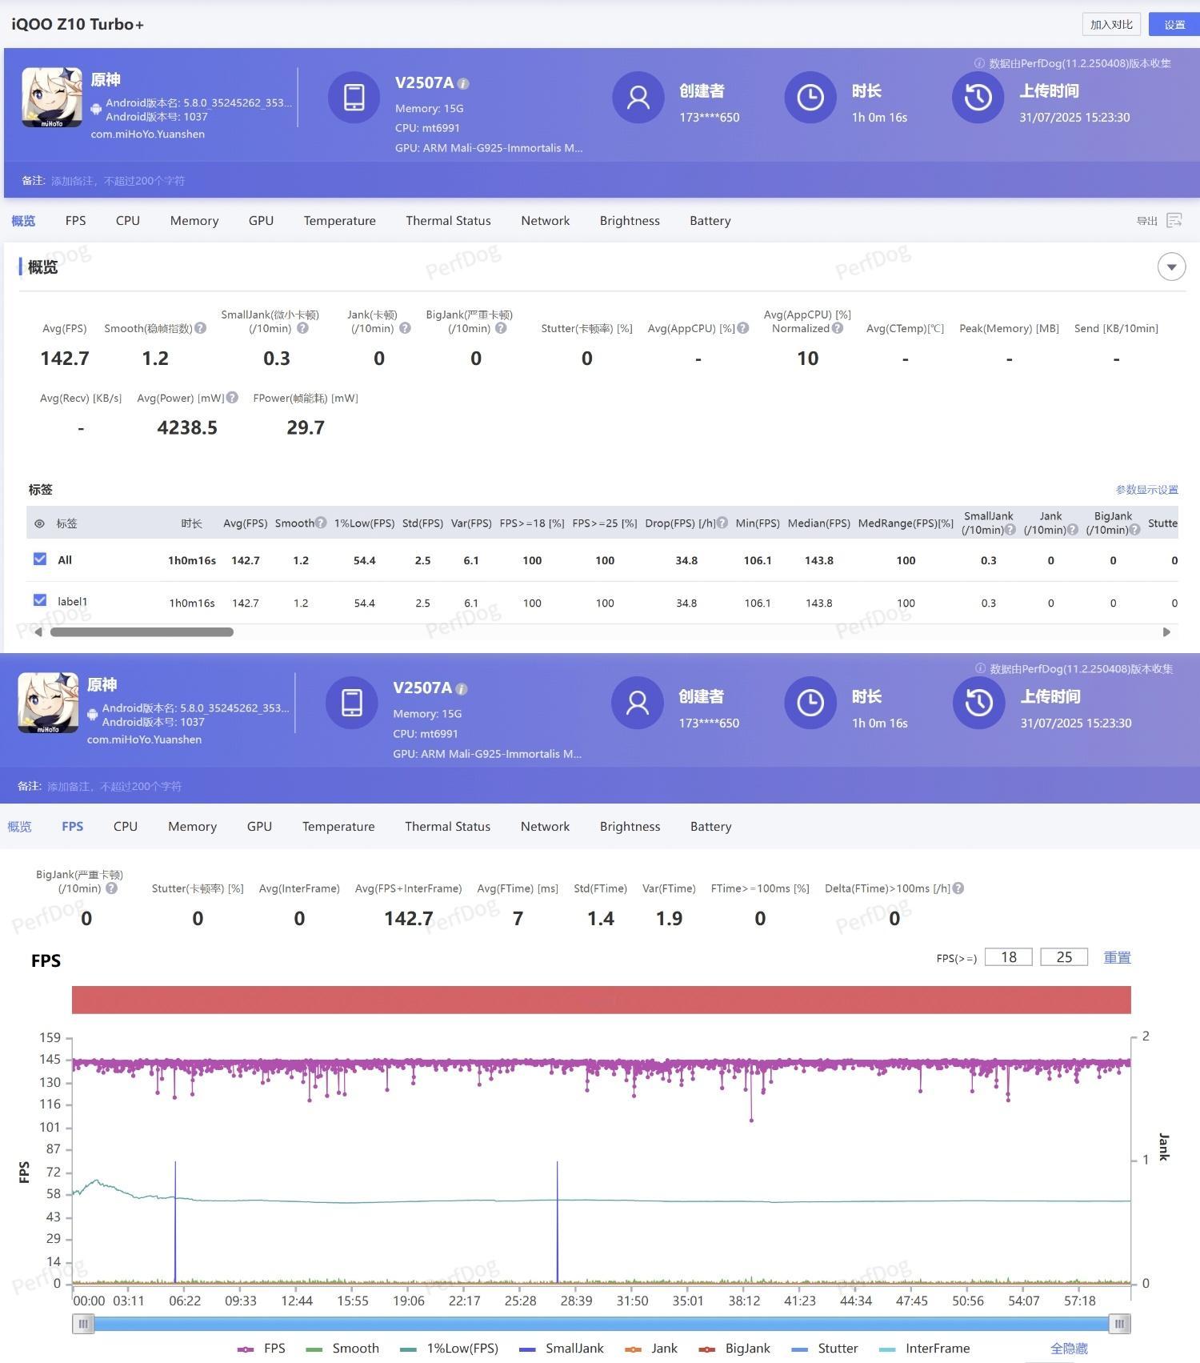Screen dimensions: 1200x1363
Task: Toggle the Jank legend series
Action: click(651, 1349)
